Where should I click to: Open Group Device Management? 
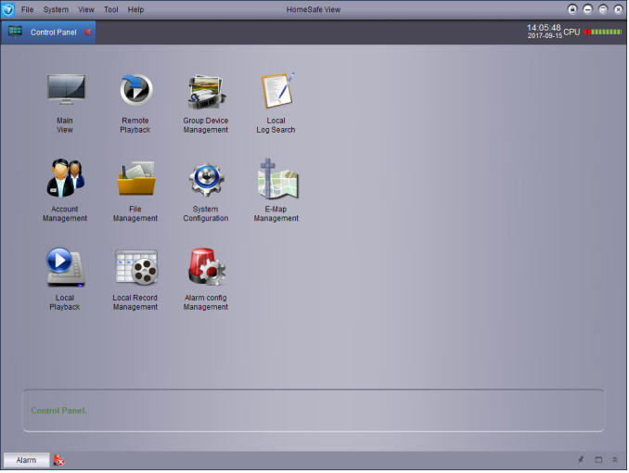pos(205,91)
